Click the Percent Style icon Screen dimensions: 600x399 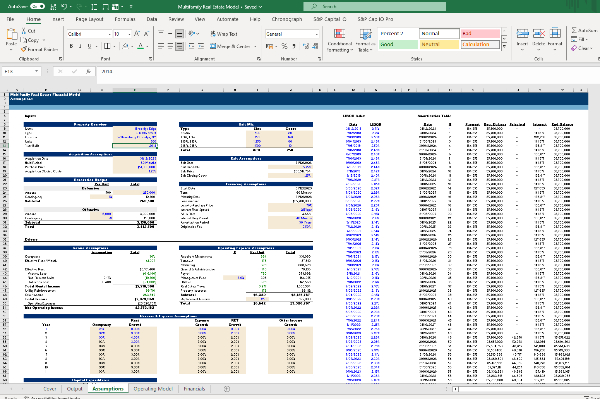(285, 46)
